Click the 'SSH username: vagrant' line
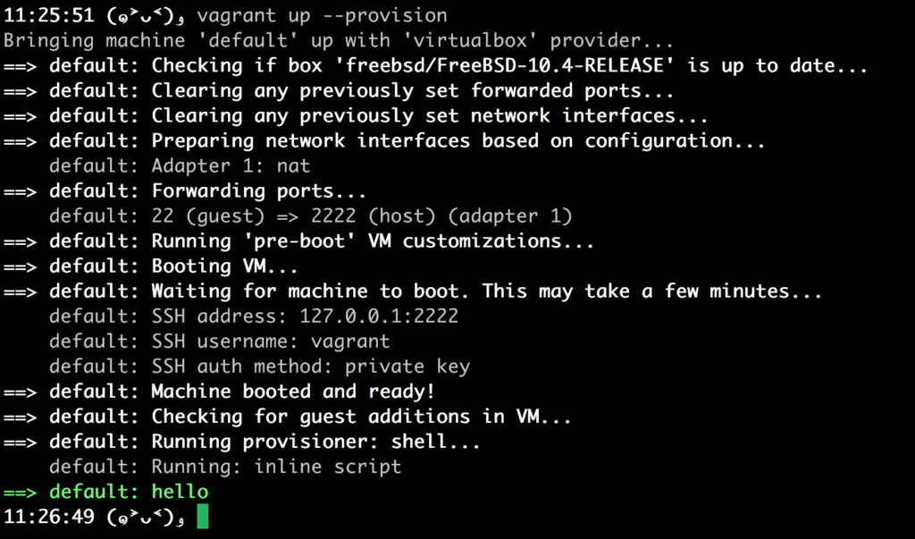This screenshot has width=915, height=539. (271, 341)
